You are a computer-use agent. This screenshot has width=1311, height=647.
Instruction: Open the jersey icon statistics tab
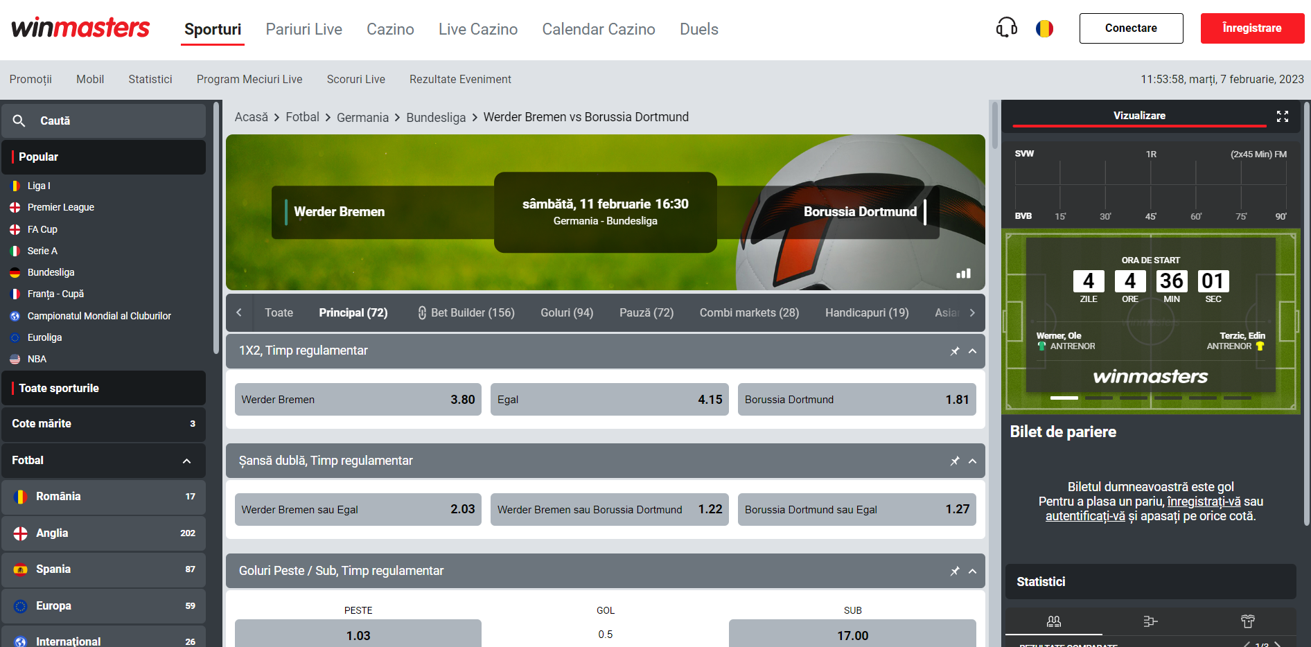[x=1248, y=621]
